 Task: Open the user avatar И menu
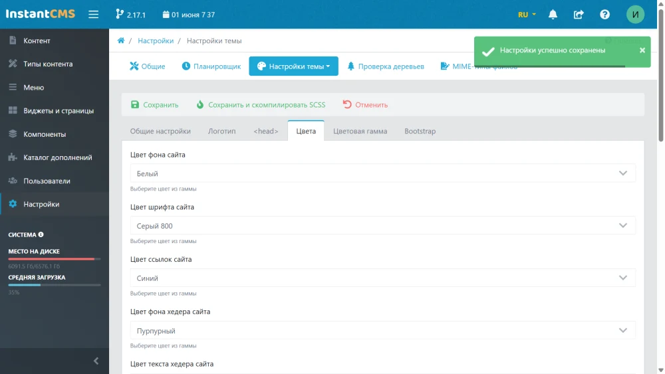[x=635, y=15]
